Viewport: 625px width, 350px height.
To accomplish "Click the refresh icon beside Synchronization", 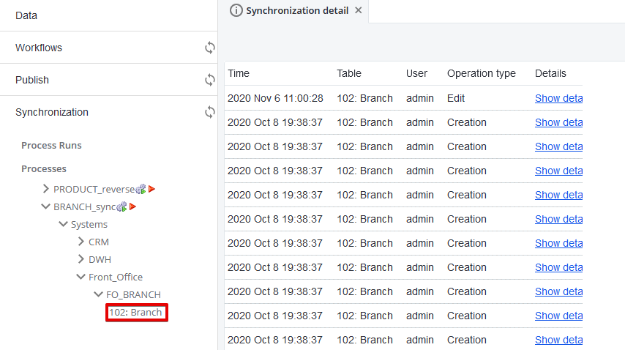I will pyautogui.click(x=210, y=112).
